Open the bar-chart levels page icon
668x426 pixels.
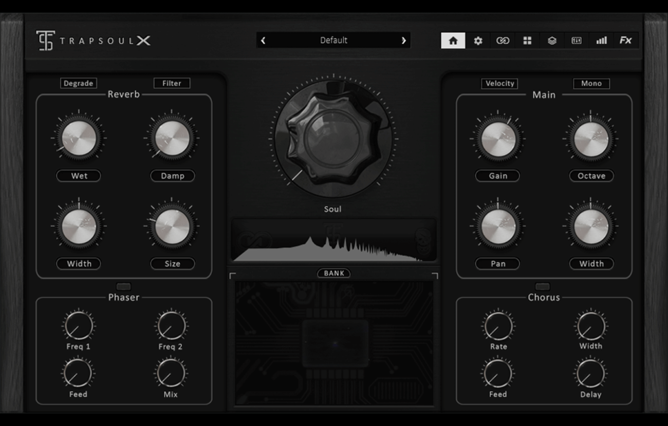(x=601, y=41)
